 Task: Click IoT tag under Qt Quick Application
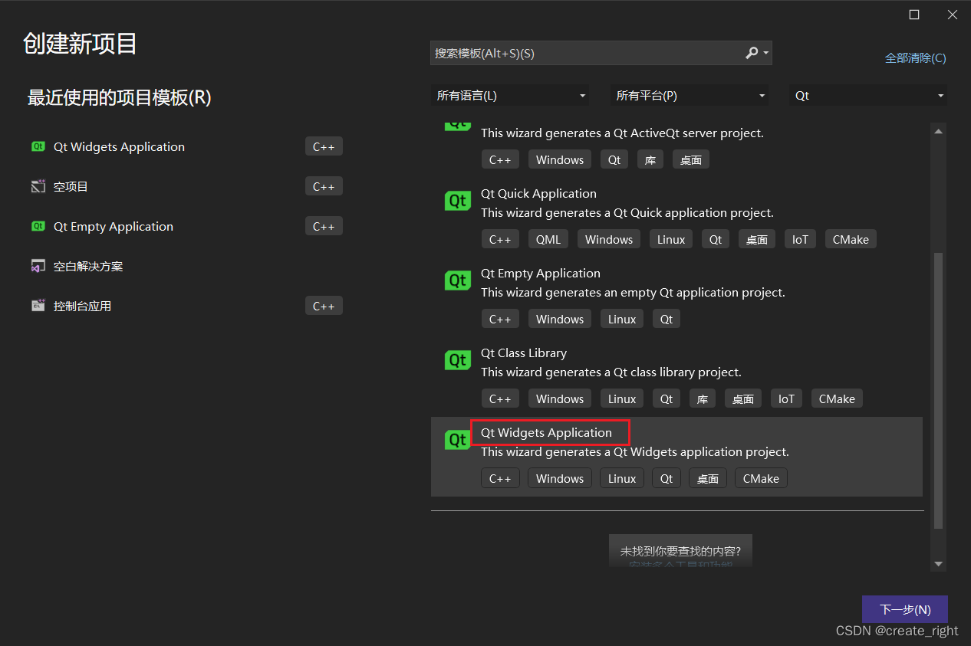click(x=800, y=239)
